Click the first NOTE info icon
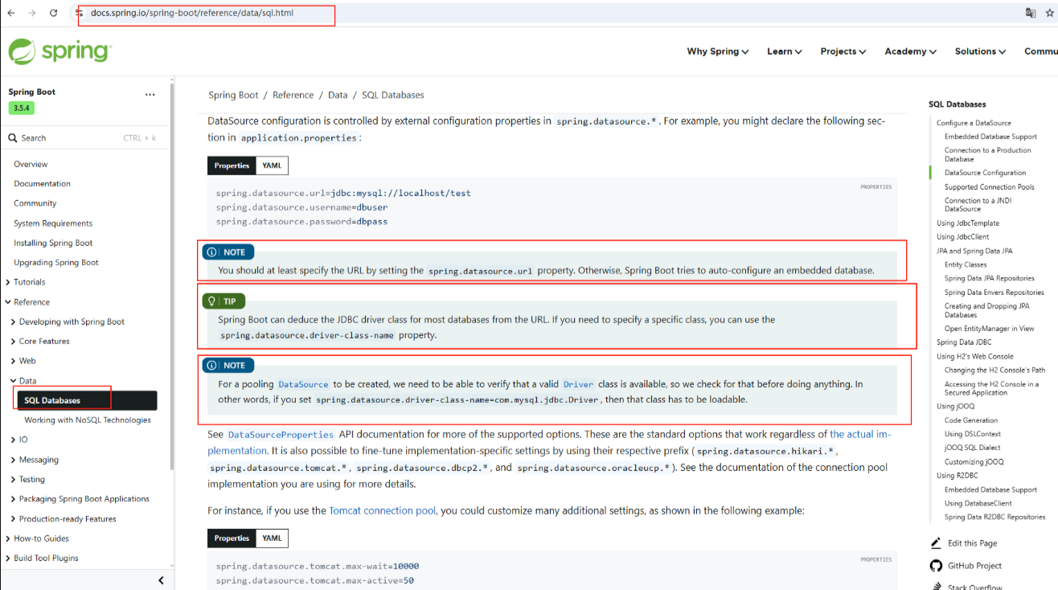Screen dimensions: 1058x590 (x=212, y=252)
